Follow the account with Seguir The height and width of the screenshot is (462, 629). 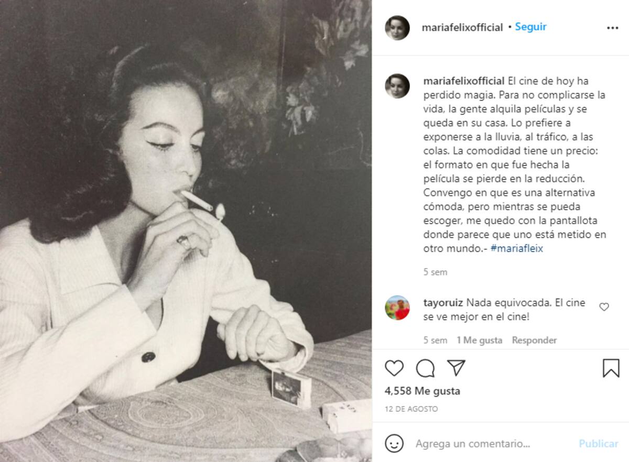[x=530, y=27]
